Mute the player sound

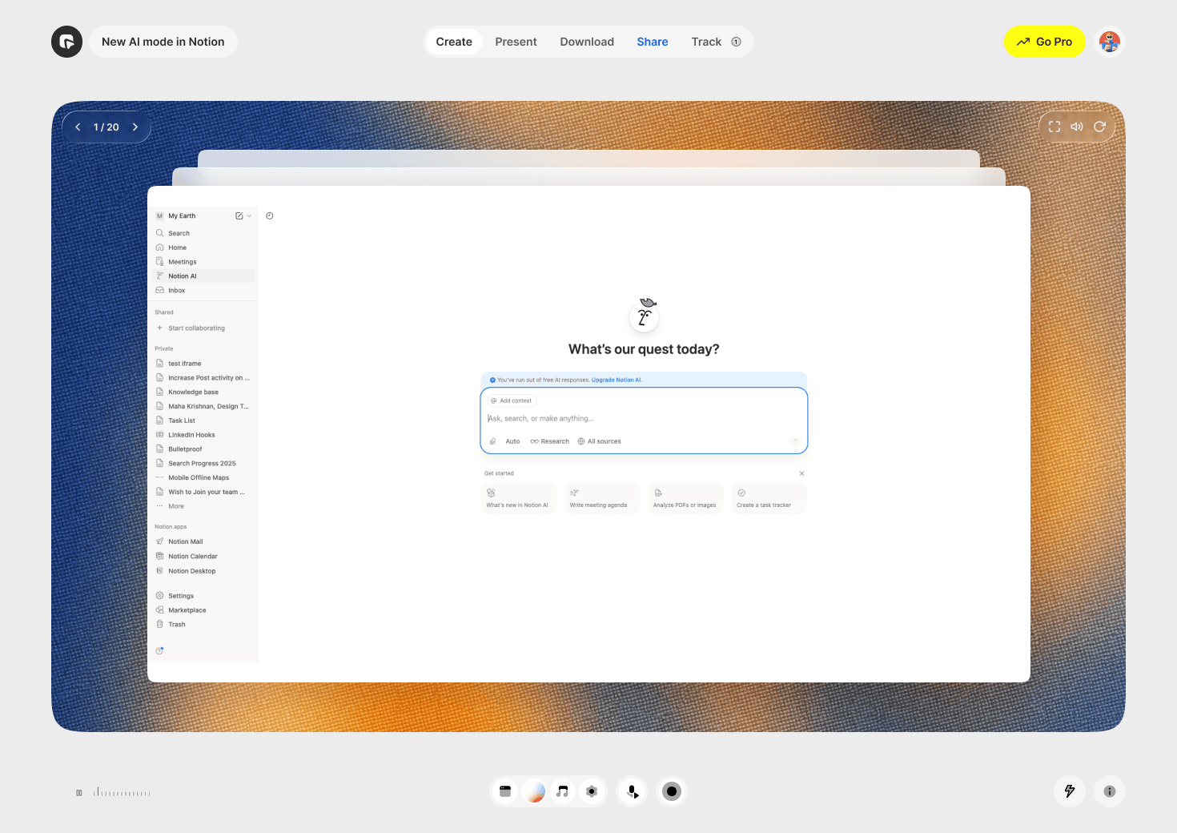[1077, 127]
